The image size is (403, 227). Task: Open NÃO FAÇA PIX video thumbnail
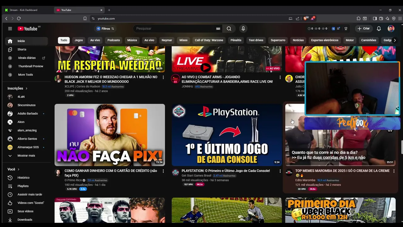click(x=110, y=135)
